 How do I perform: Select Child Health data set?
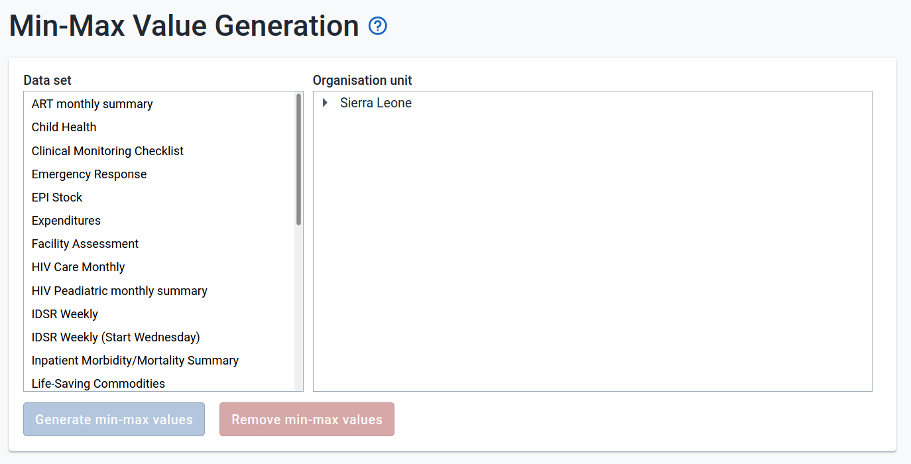pyautogui.click(x=64, y=127)
